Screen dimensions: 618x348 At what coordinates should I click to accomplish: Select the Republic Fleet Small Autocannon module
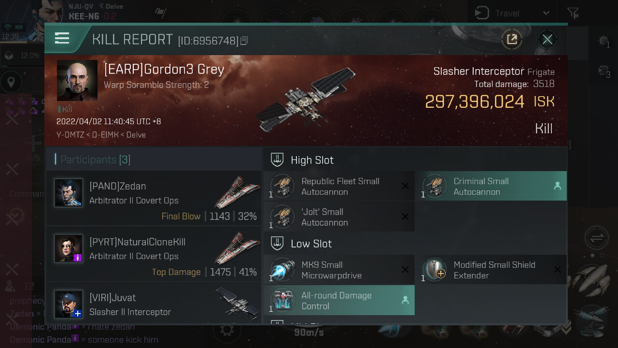339,186
